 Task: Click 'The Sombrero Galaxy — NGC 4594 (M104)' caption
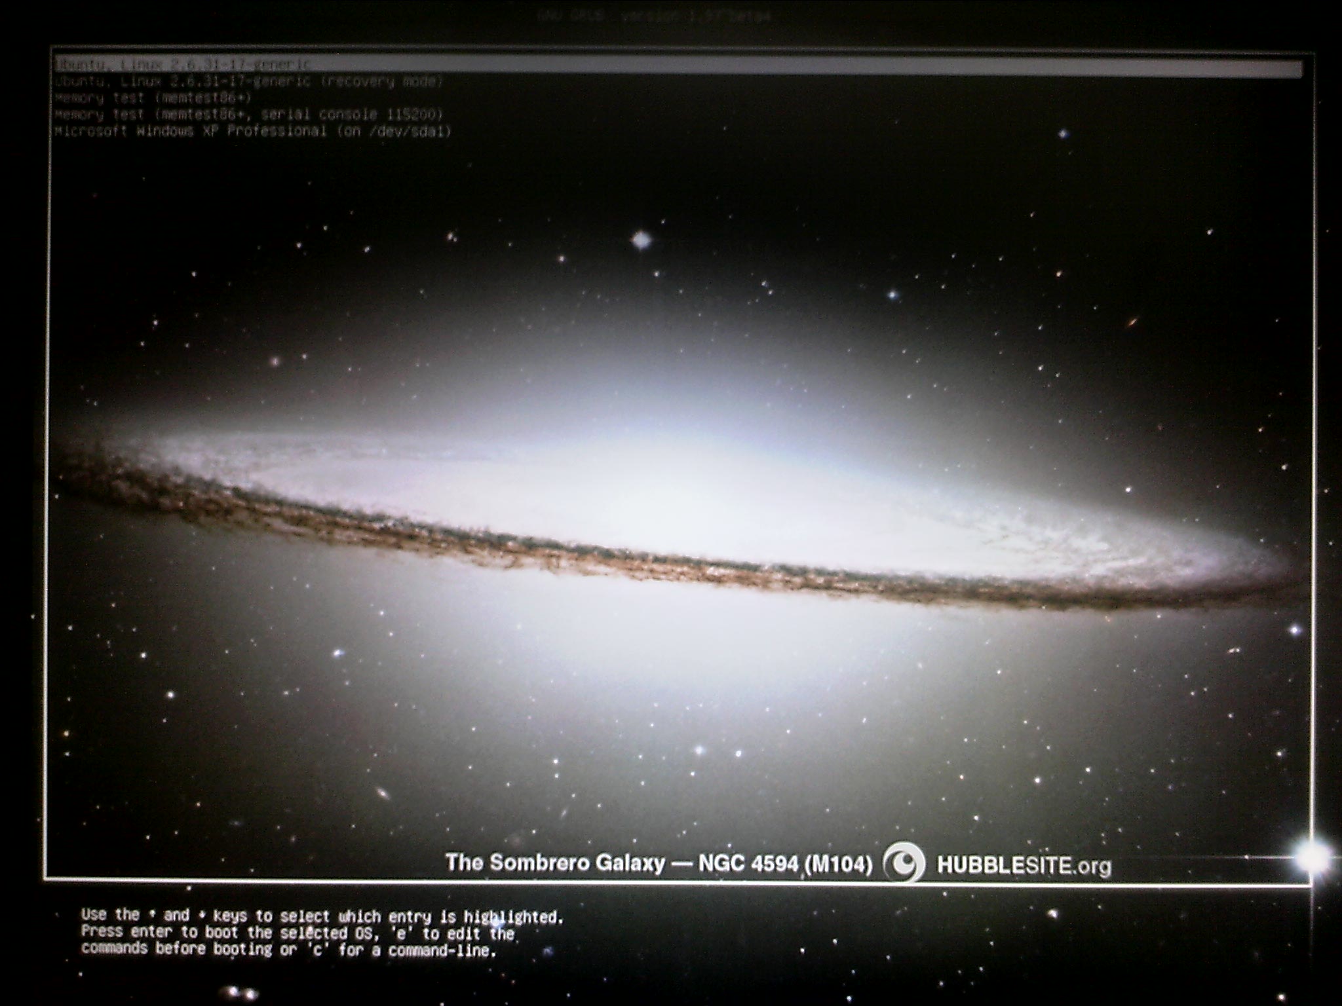[659, 863]
